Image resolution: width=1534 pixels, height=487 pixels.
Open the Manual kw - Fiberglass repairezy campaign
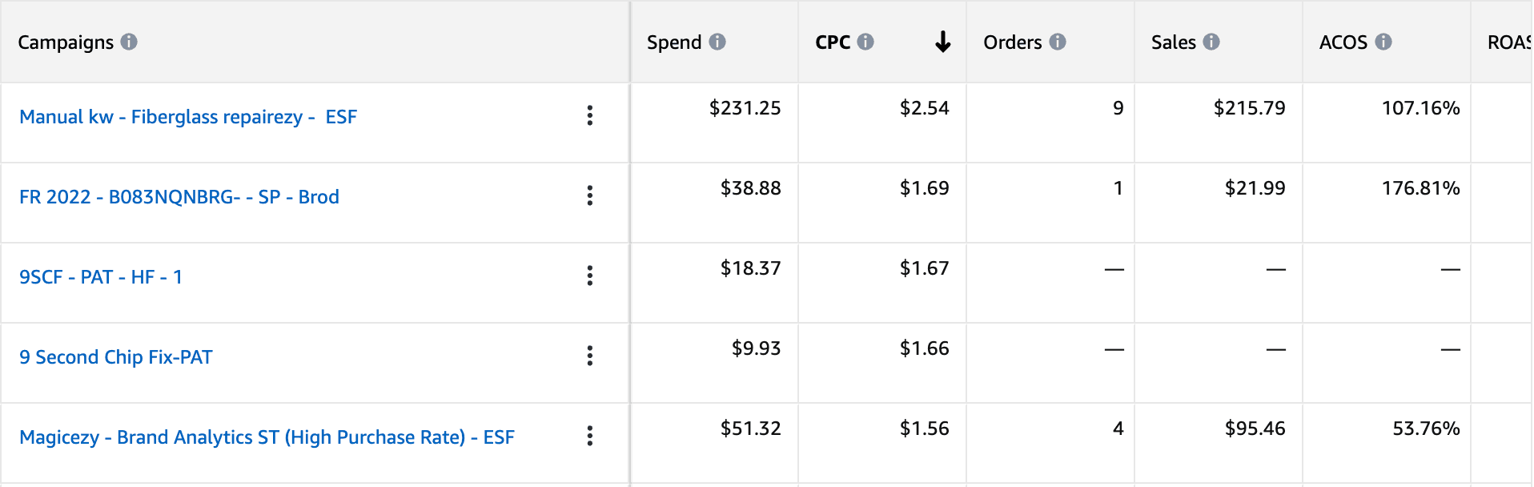pos(189,116)
